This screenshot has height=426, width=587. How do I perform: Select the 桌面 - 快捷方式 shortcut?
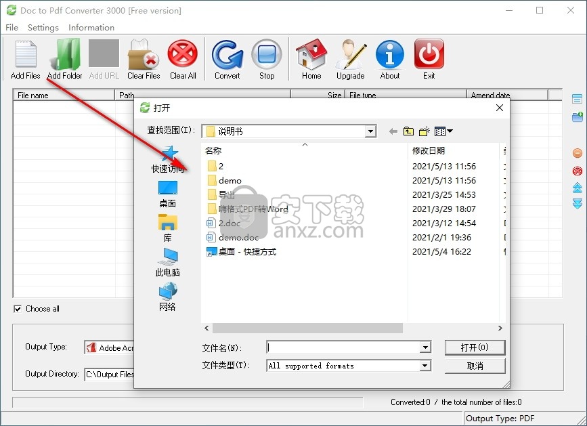pos(242,251)
